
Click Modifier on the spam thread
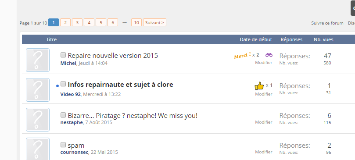point(264,152)
